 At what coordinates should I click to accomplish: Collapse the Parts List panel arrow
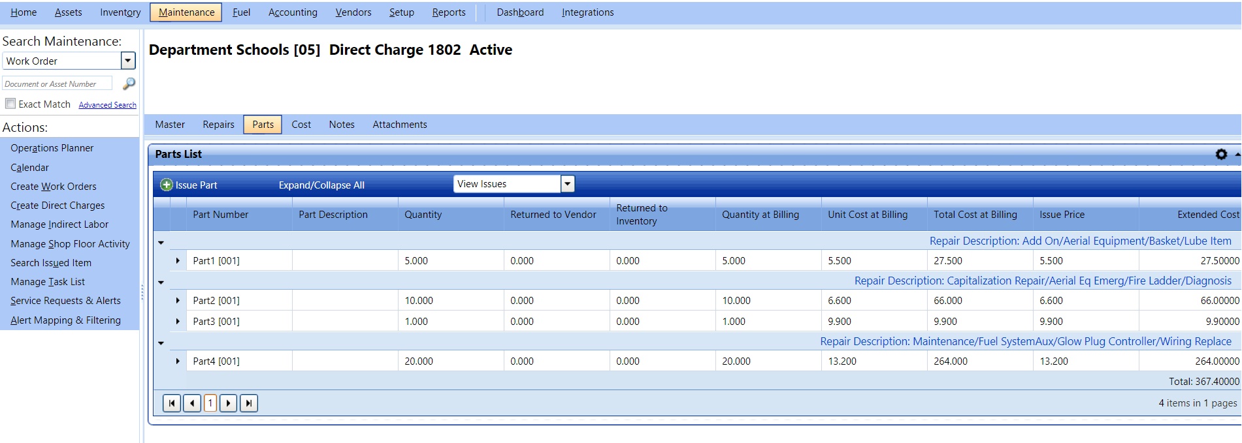1237,154
